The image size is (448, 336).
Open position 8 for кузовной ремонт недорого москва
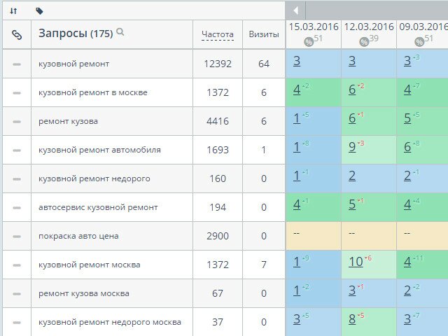coord(352,319)
